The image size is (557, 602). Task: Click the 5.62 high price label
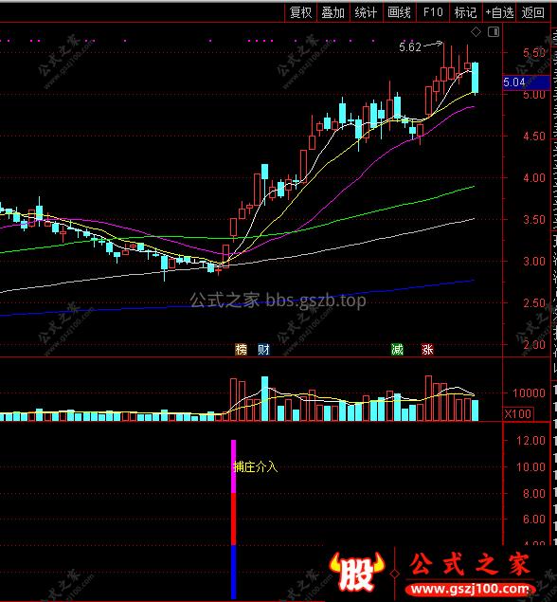pos(410,47)
